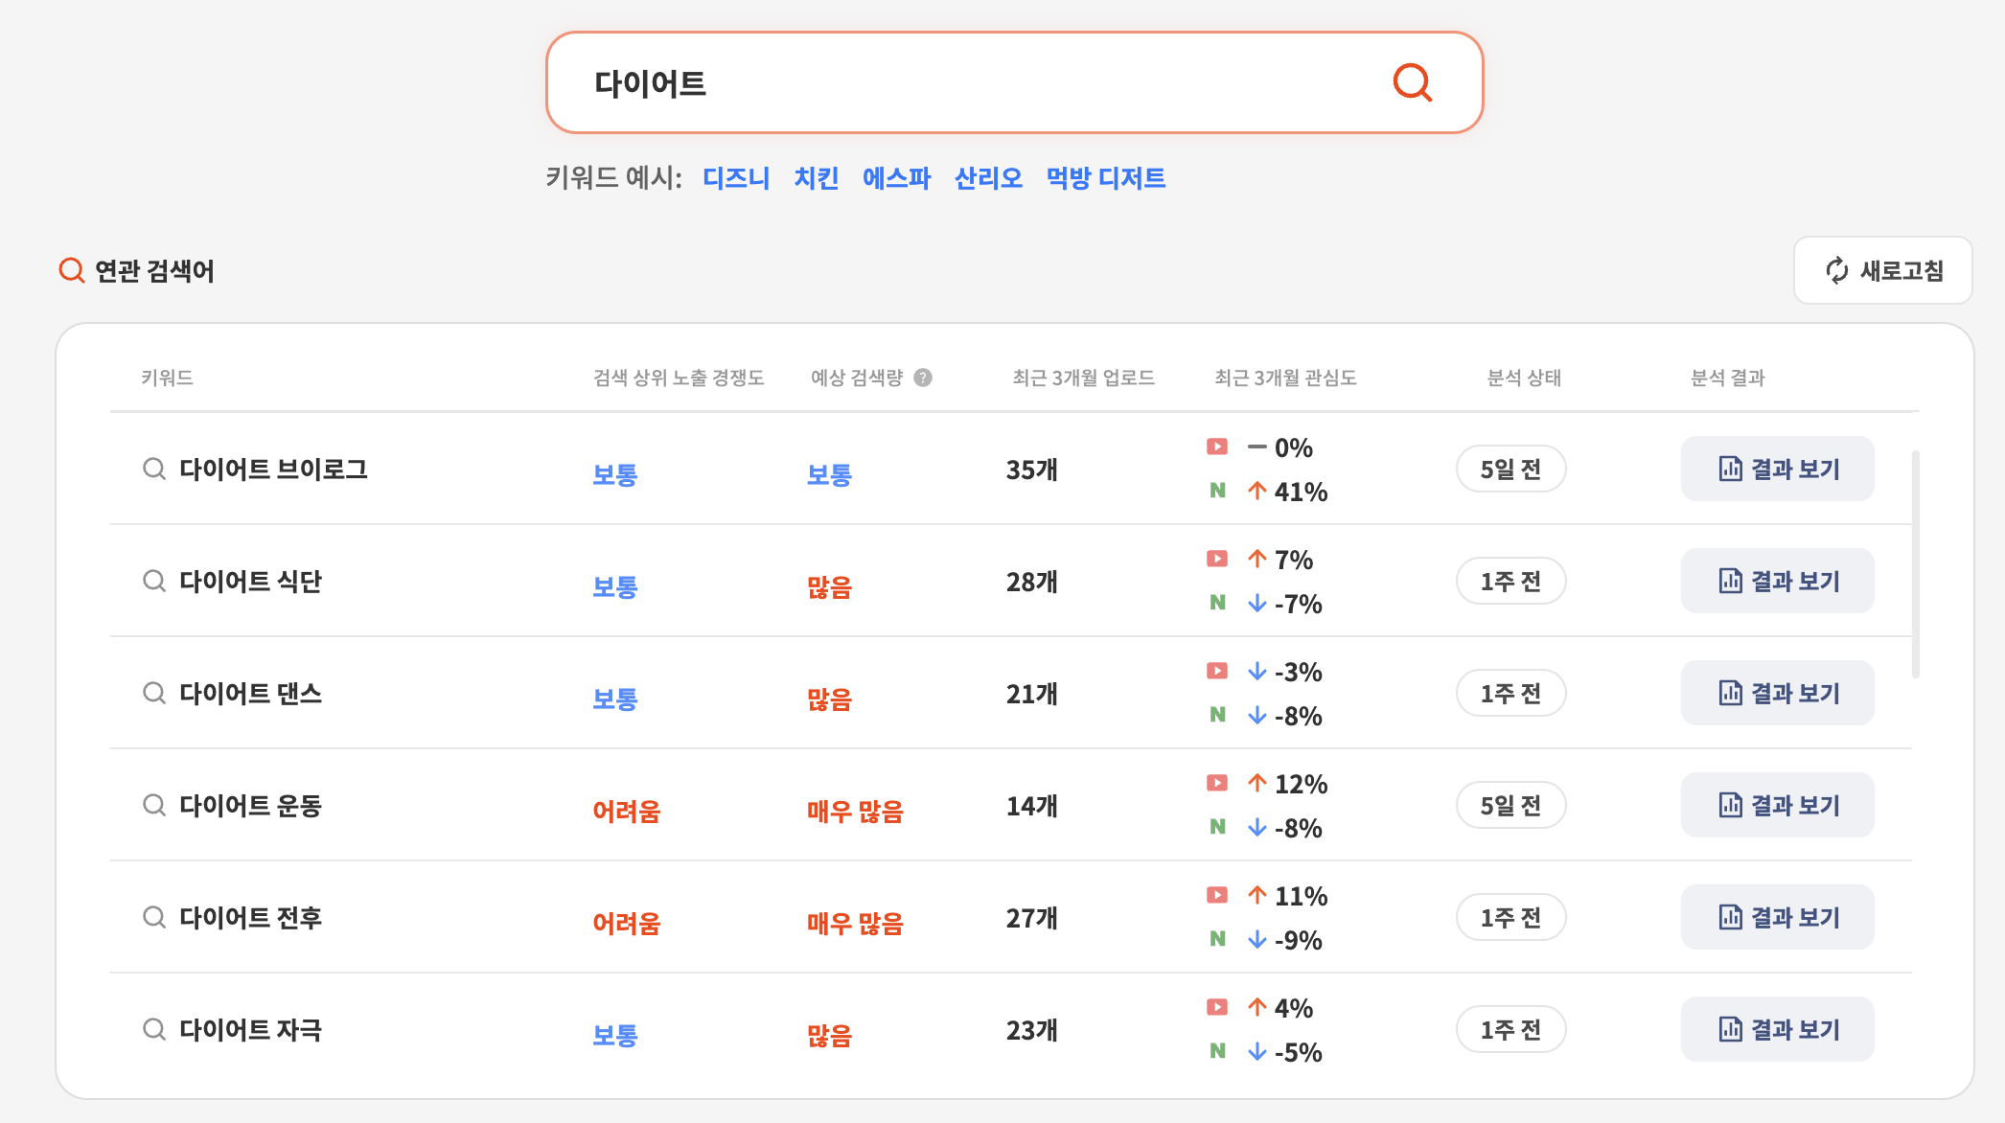Image resolution: width=2005 pixels, height=1123 pixels.
Task: Click the 12% YouTube interest value
Action: point(1301,784)
